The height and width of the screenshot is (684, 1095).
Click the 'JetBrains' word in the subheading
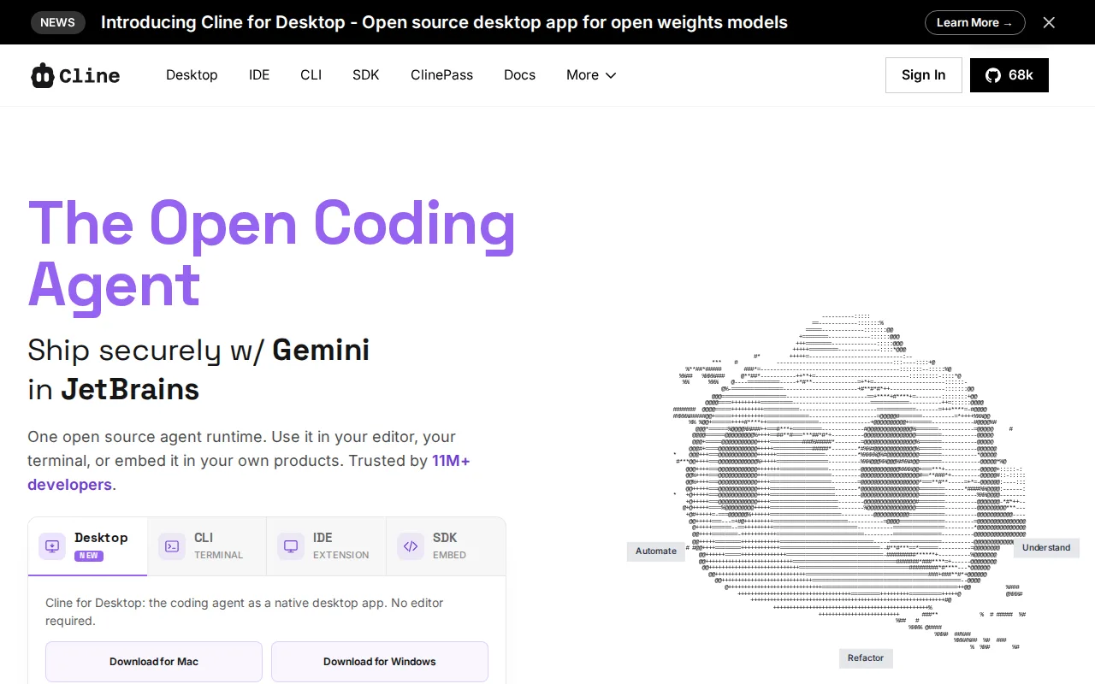point(130,390)
